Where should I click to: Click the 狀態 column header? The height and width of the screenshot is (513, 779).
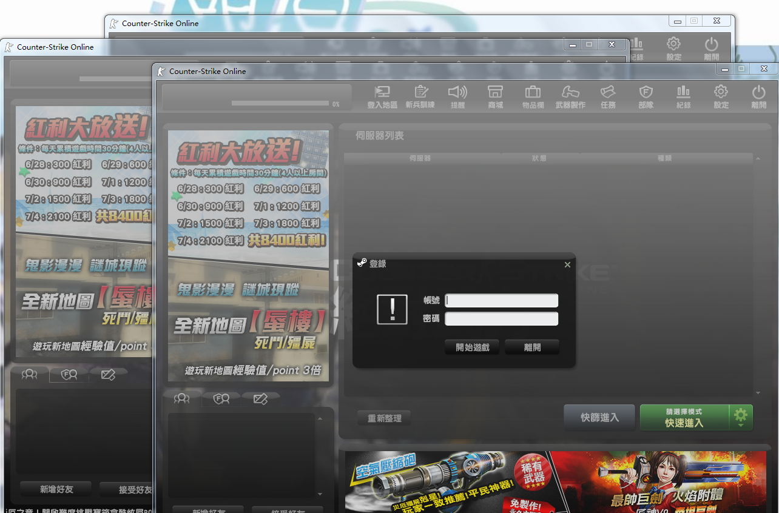point(539,158)
